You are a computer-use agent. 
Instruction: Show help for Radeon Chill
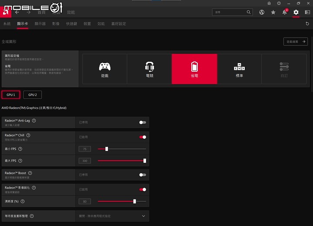(x=28, y=135)
